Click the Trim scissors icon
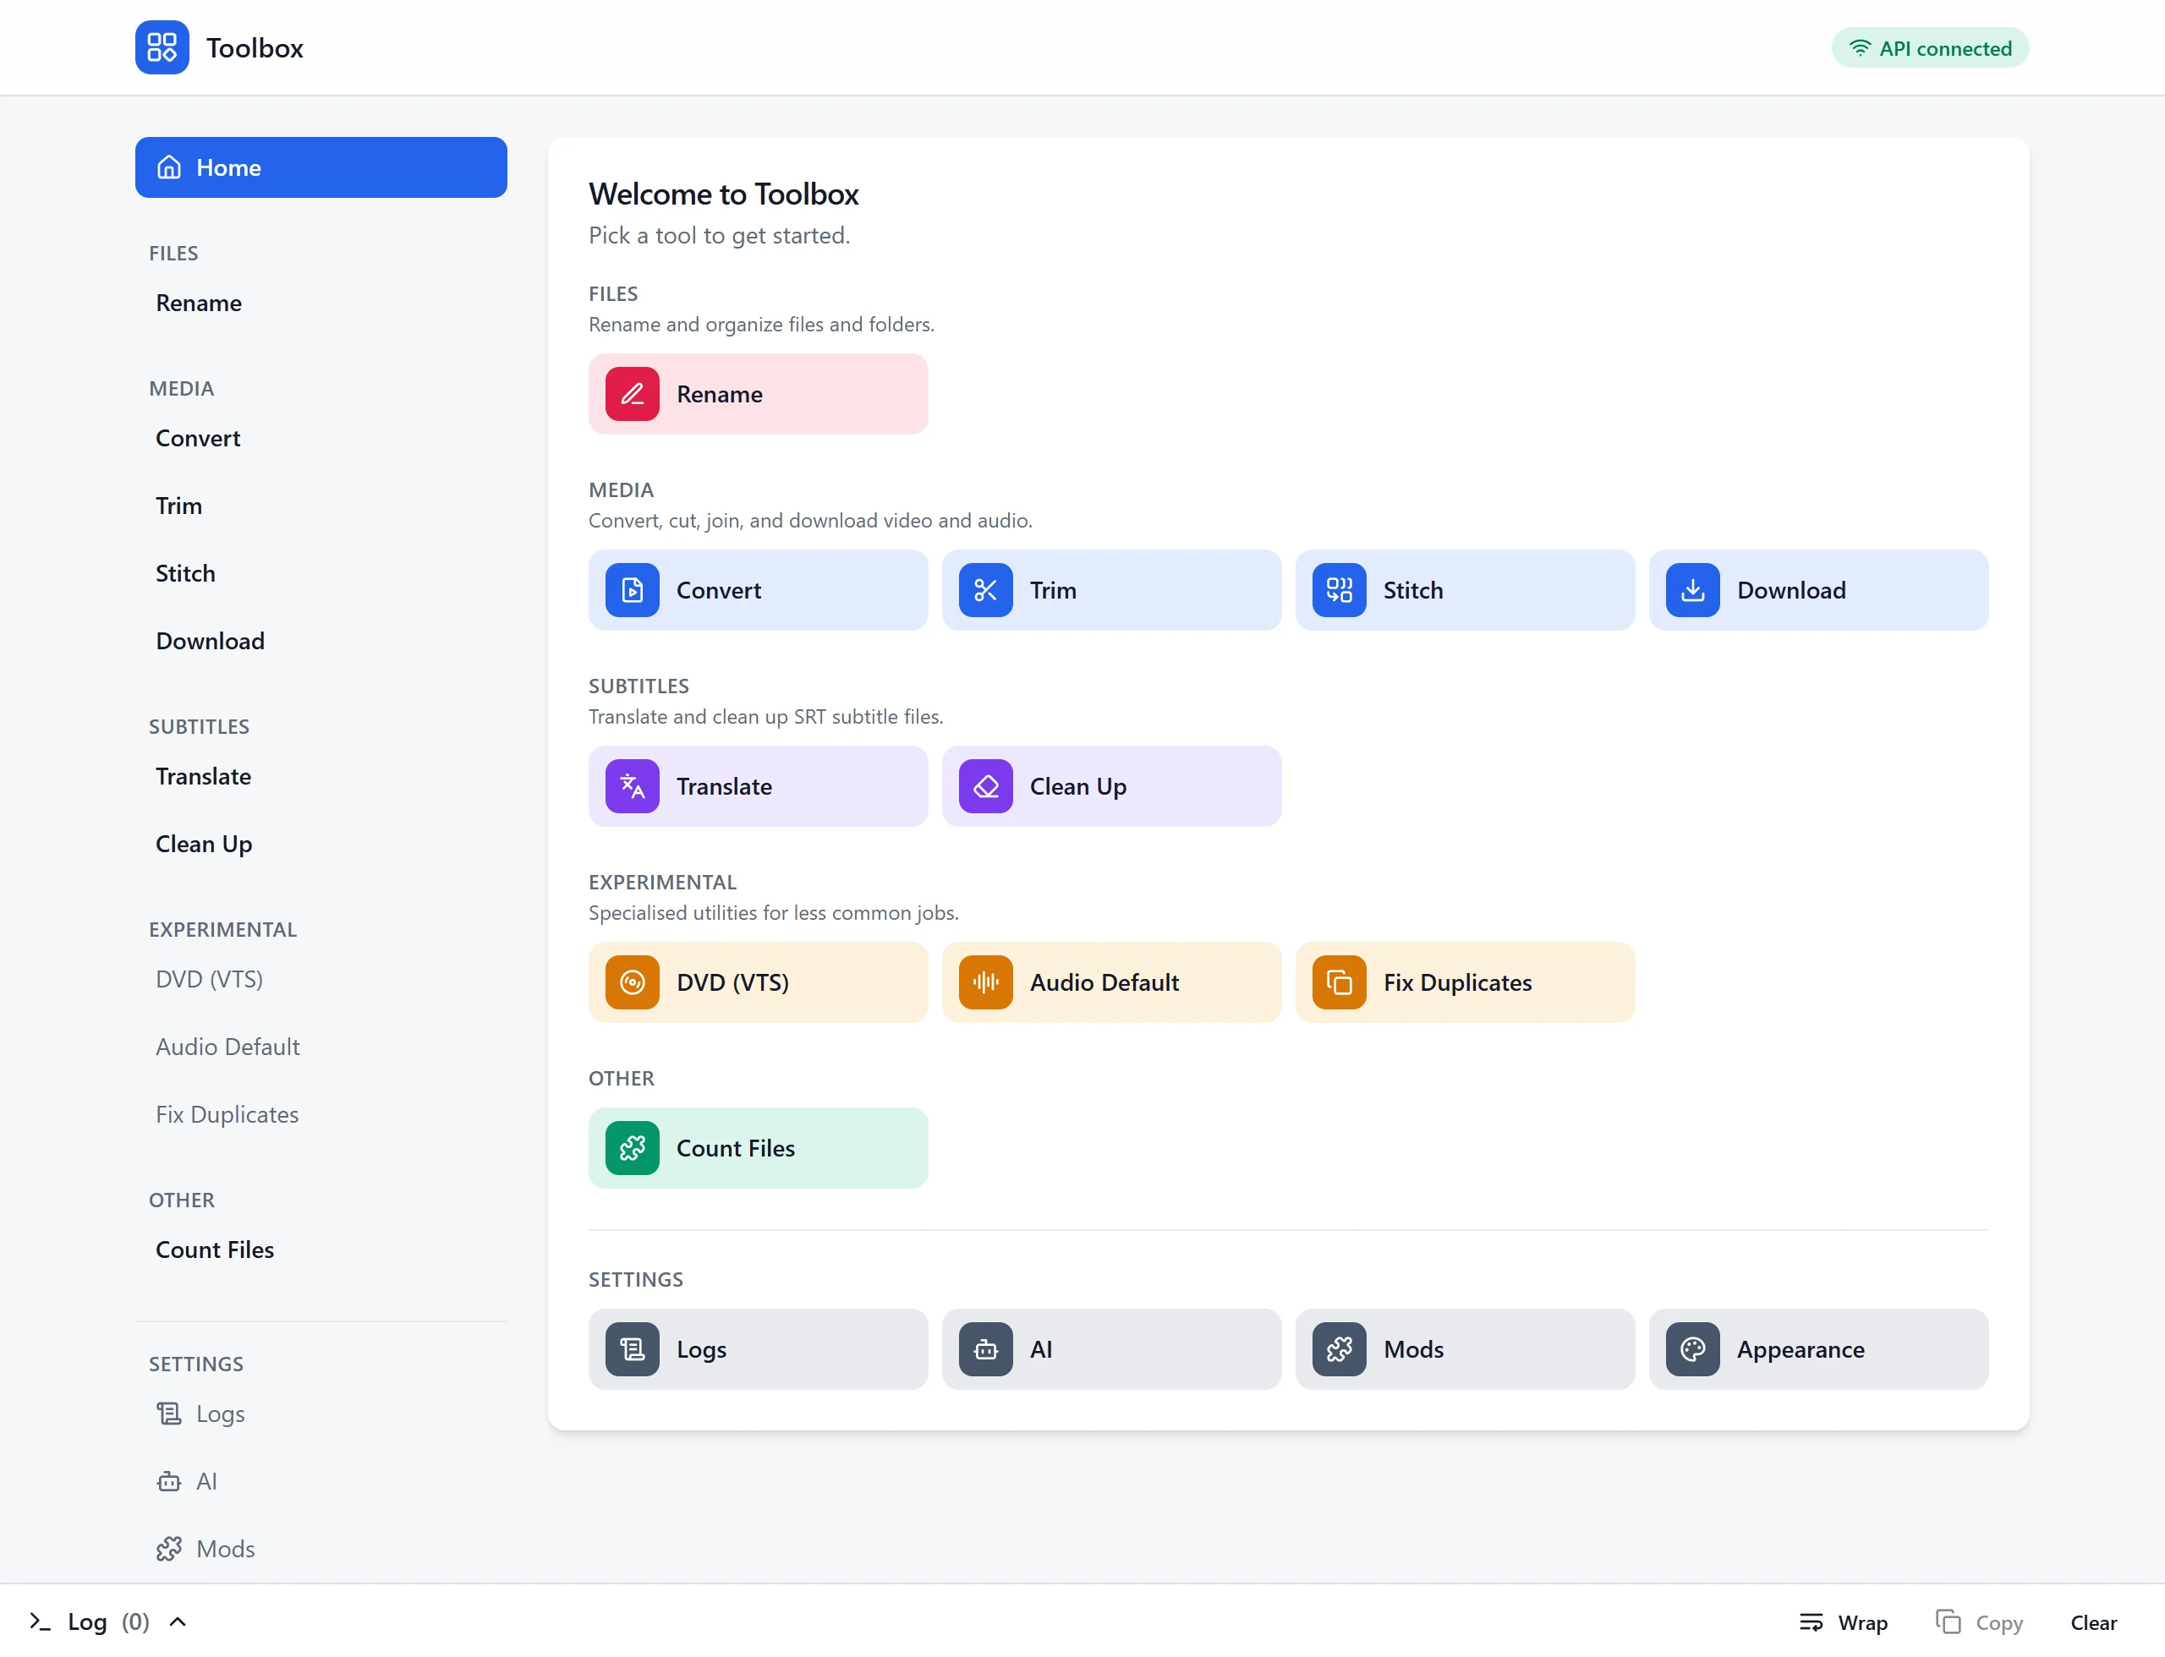This screenshot has width=2165, height=1657. pos(984,590)
